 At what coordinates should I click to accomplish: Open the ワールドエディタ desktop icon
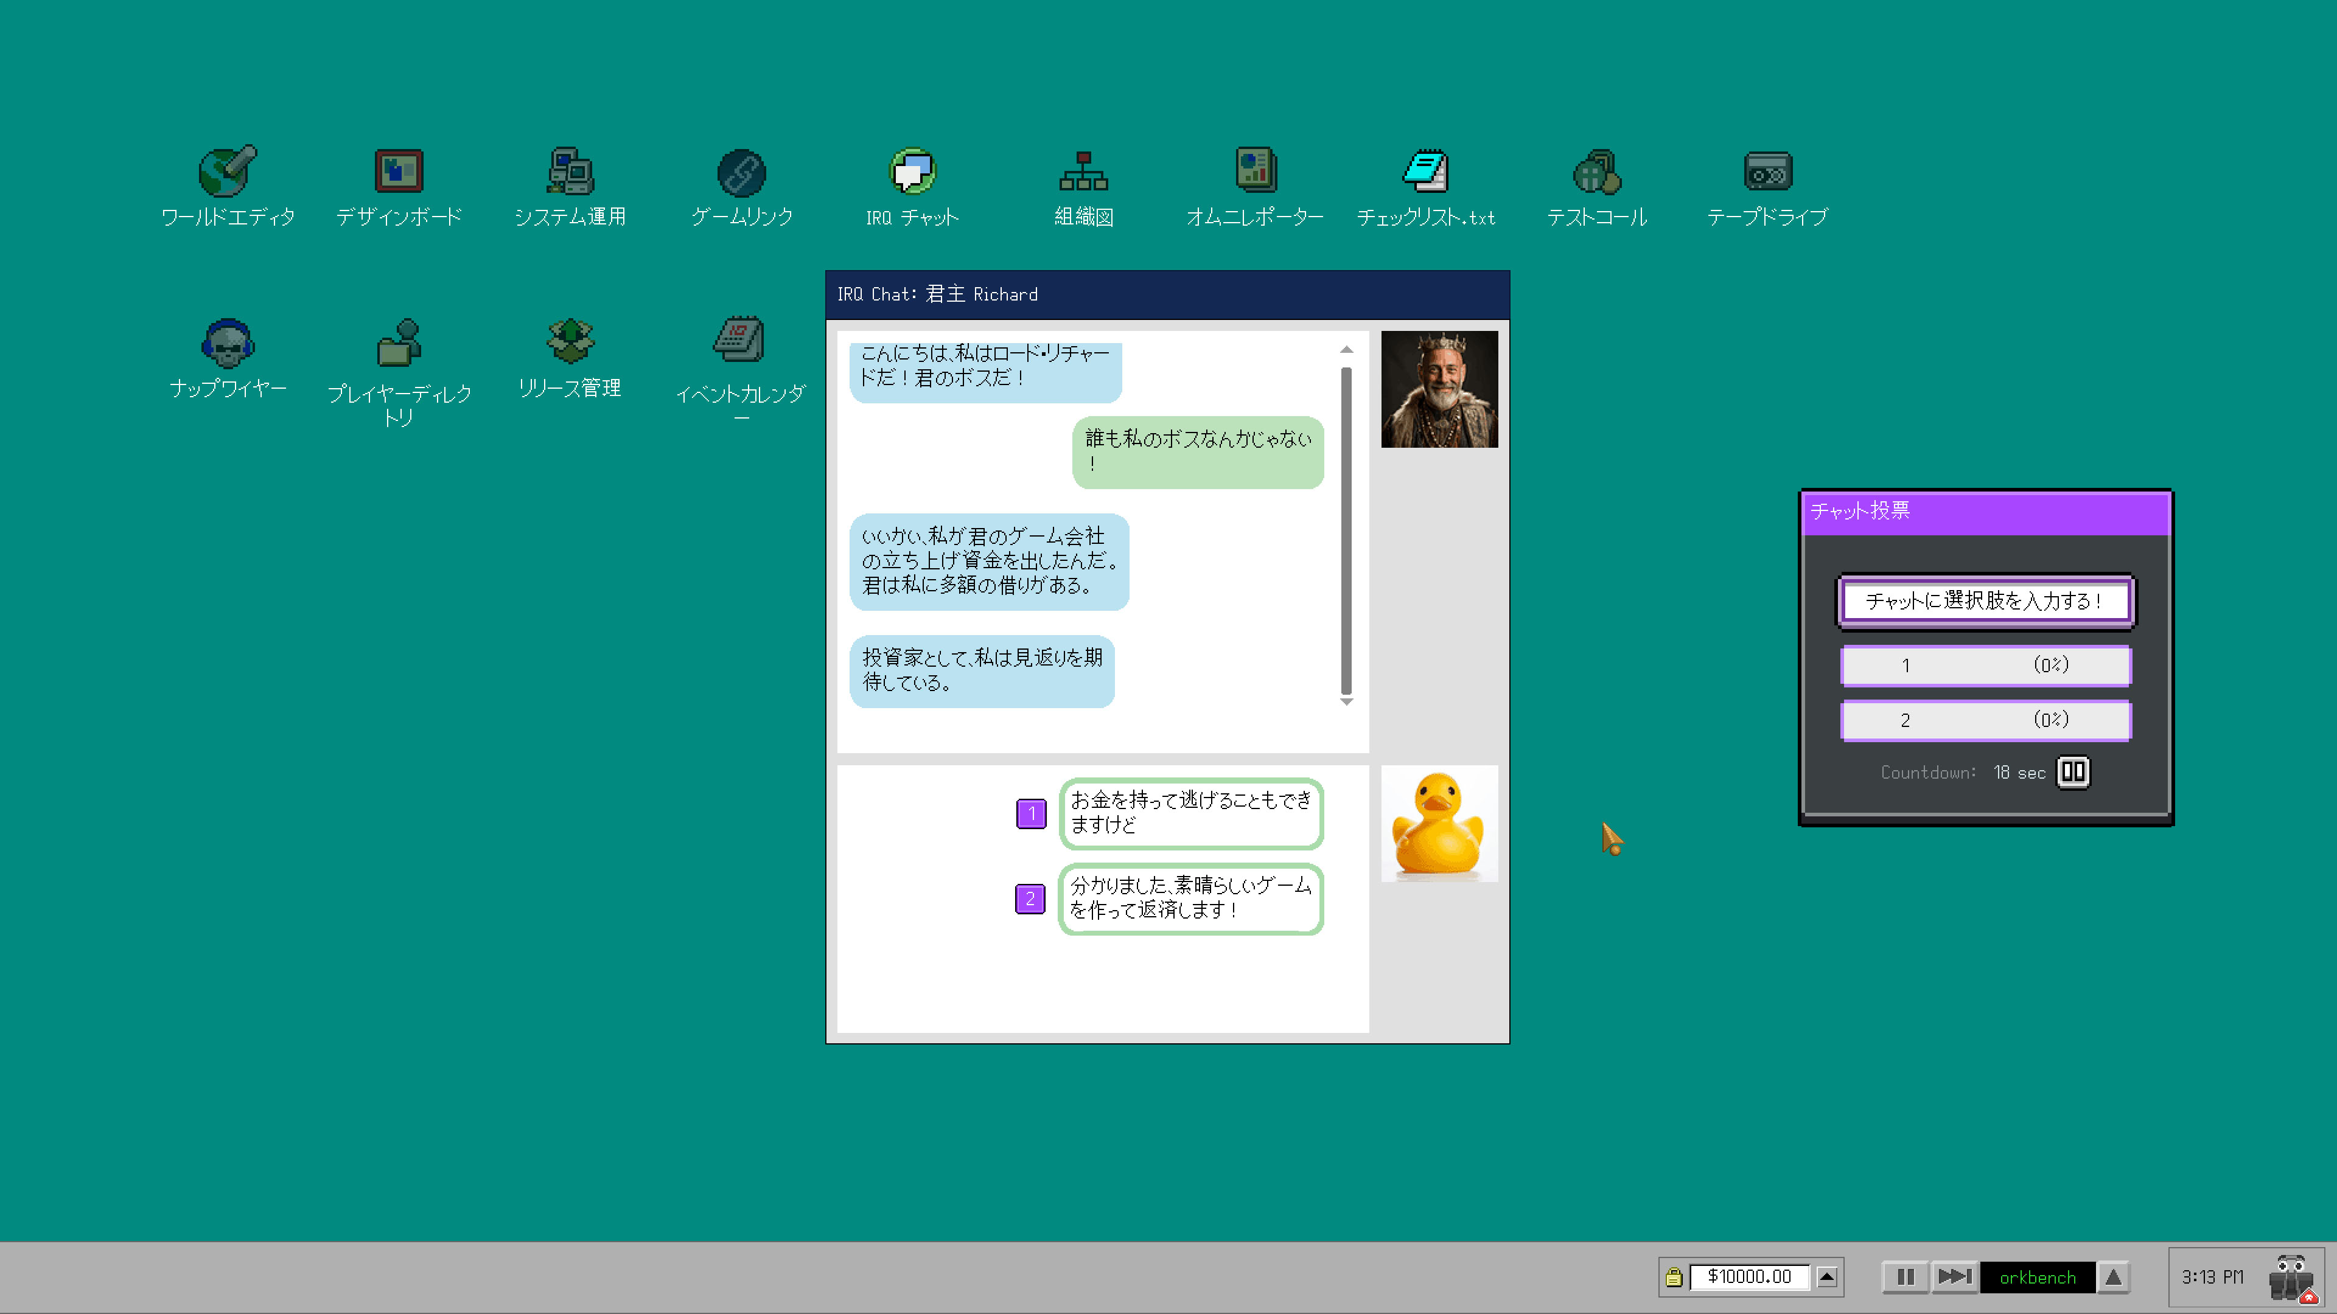pyautogui.click(x=228, y=172)
